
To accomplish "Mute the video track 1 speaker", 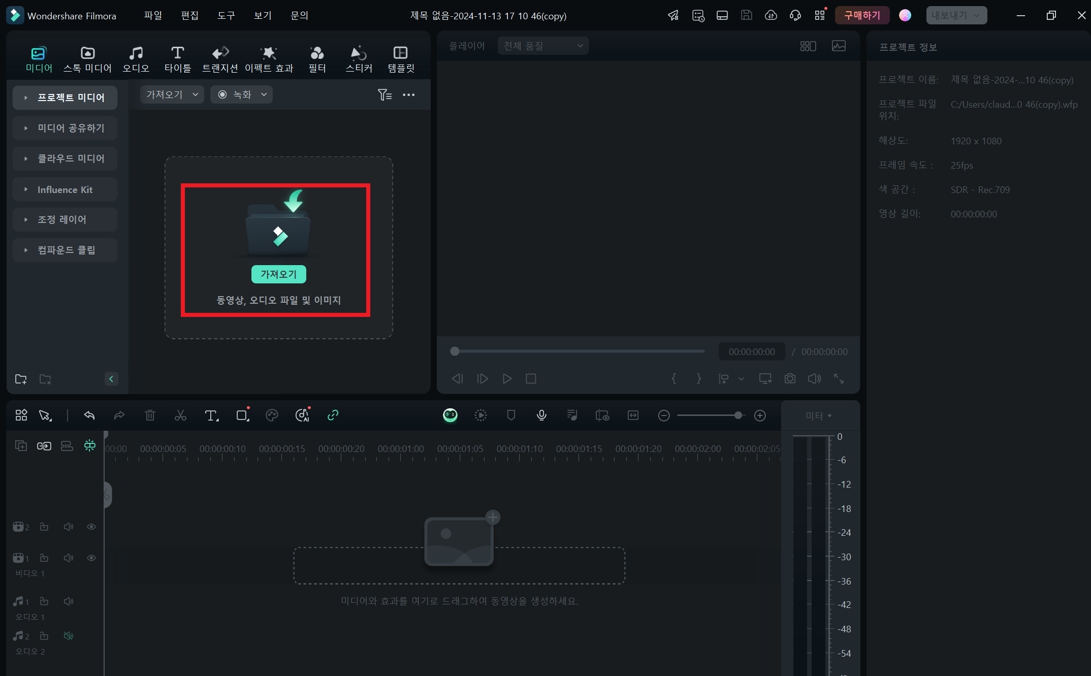I will click(69, 558).
